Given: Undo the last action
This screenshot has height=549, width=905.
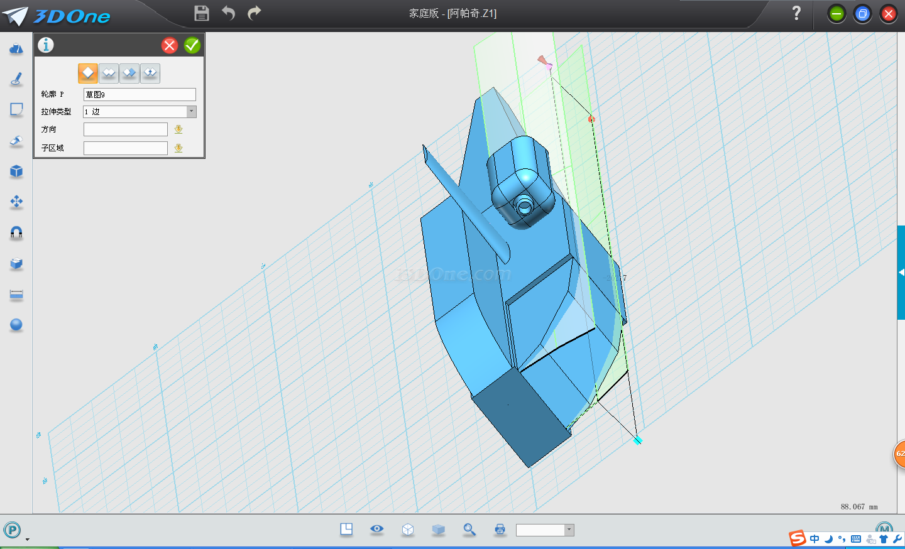Looking at the screenshot, I should coord(228,13).
